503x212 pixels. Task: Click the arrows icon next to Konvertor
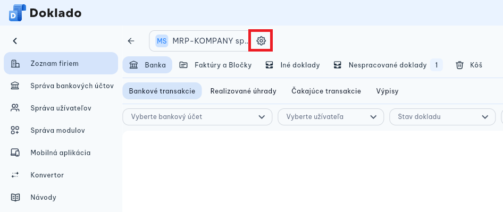(15, 175)
